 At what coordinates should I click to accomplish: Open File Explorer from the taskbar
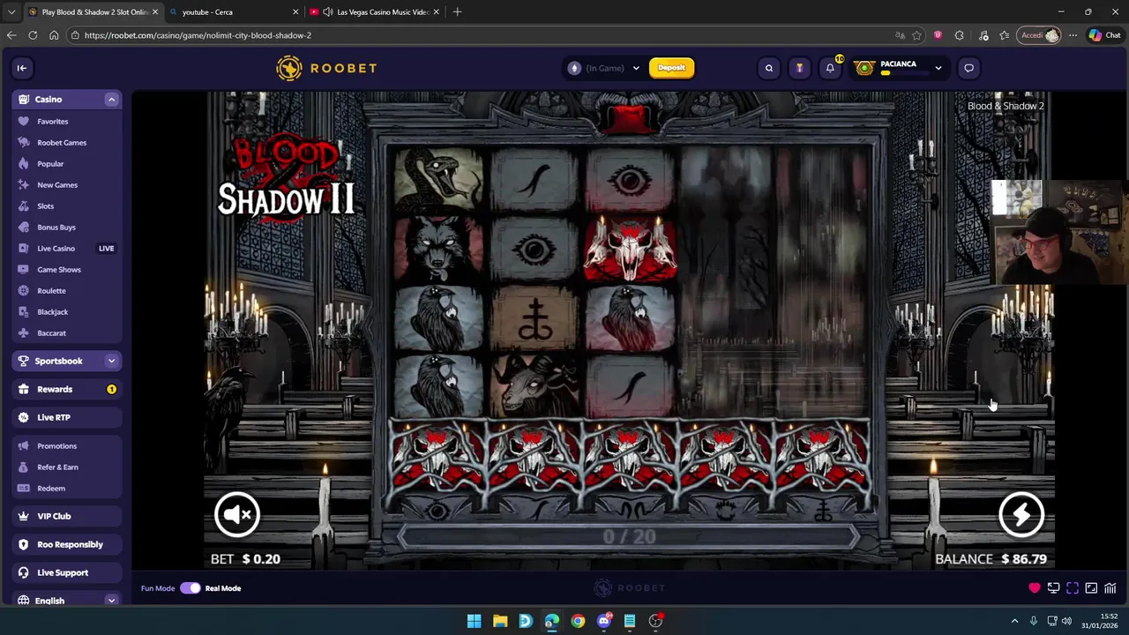500,621
